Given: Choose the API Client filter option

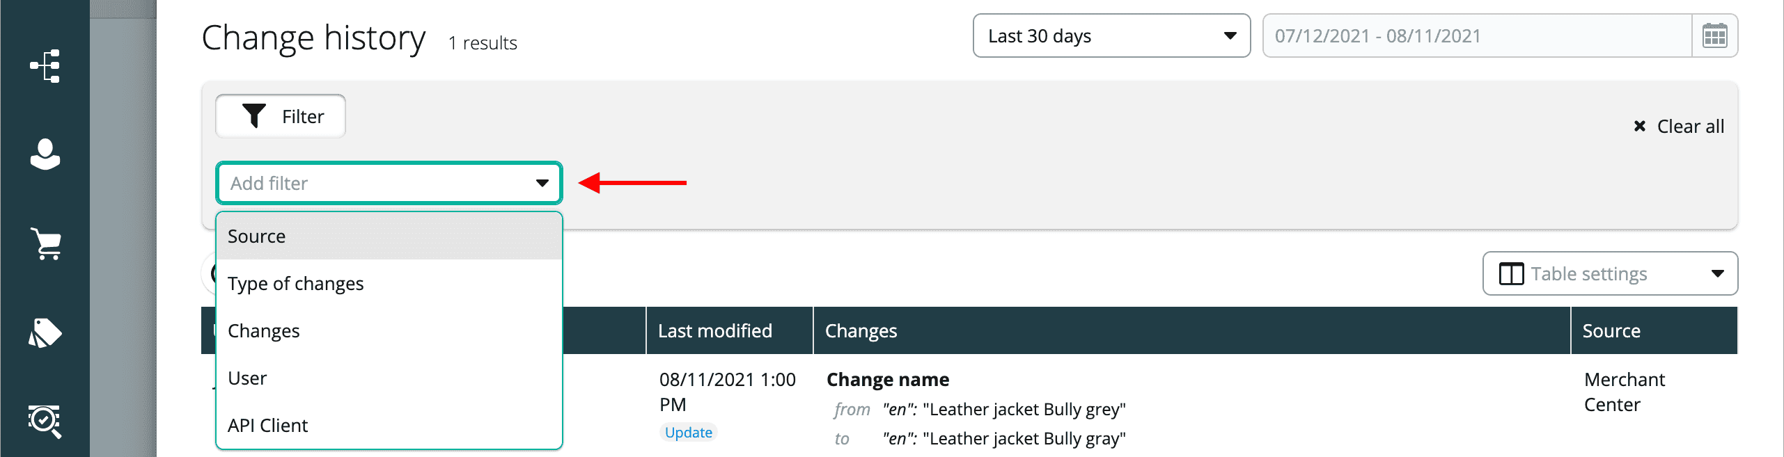Looking at the screenshot, I should point(389,426).
